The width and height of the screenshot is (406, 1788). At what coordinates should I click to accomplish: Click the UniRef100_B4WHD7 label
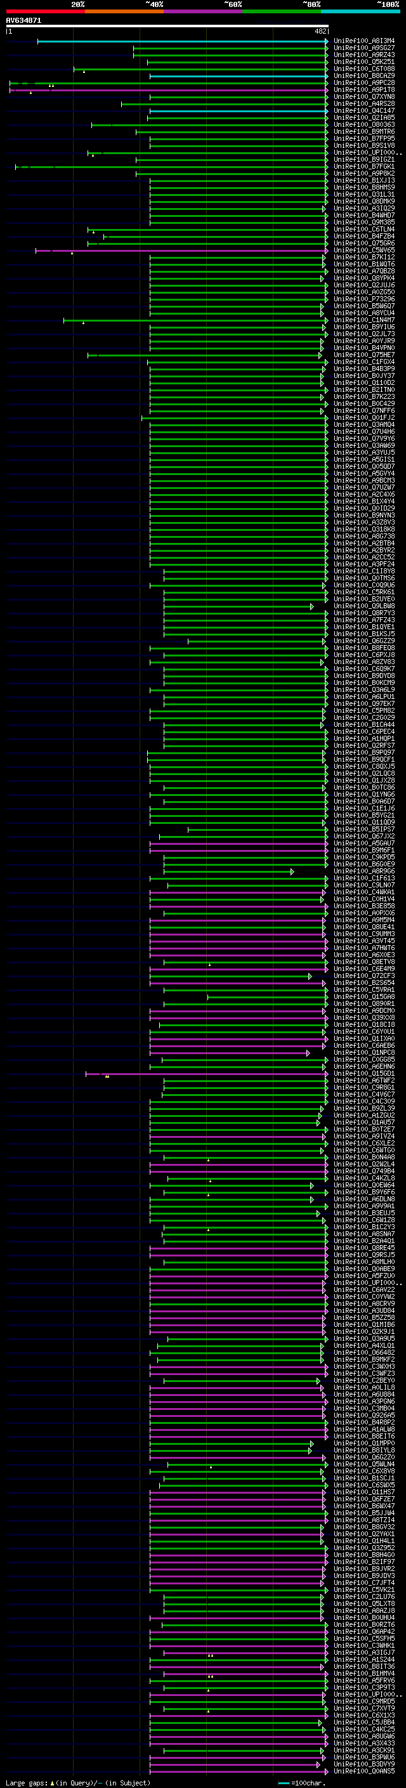click(x=363, y=216)
